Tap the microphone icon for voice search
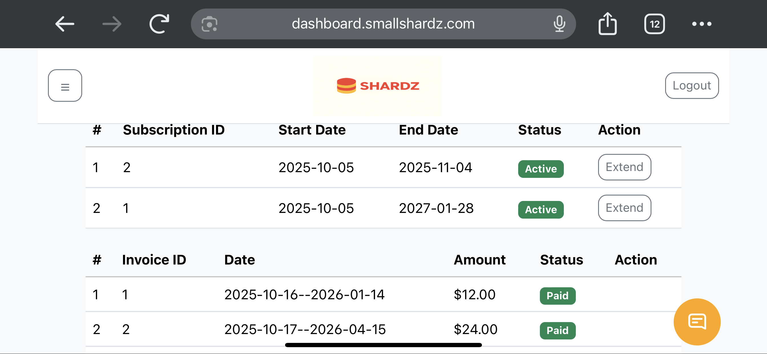This screenshot has width=767, height=354. coord(560,24)
